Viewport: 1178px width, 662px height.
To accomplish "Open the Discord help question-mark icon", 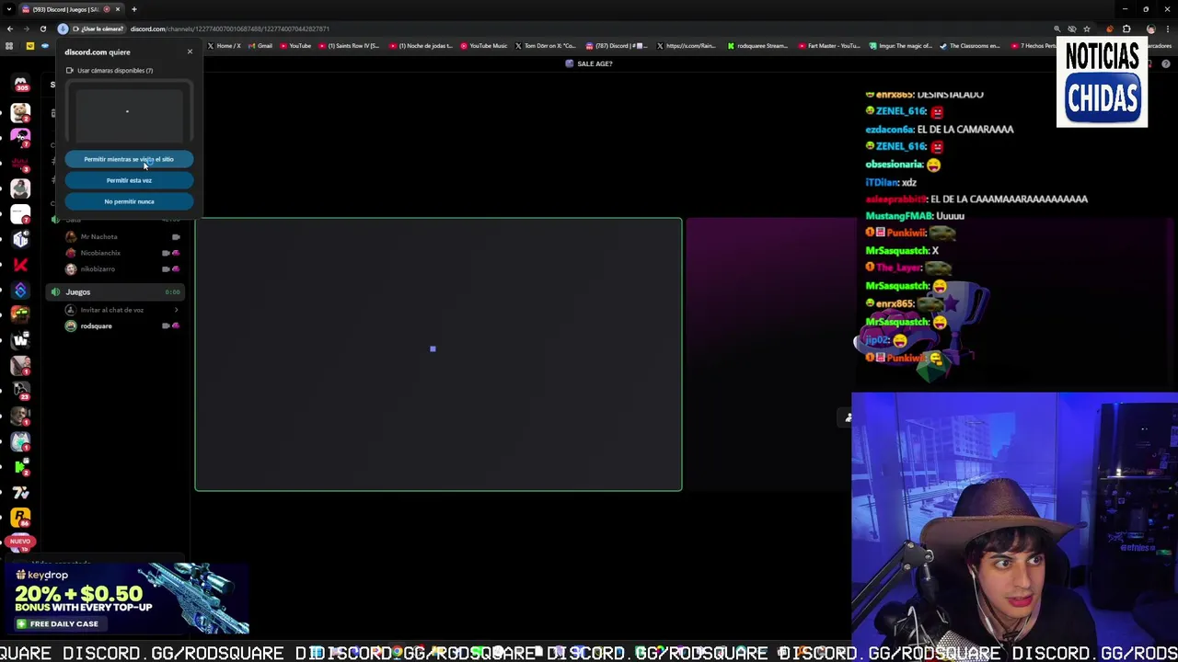I will coord(1166,63).
